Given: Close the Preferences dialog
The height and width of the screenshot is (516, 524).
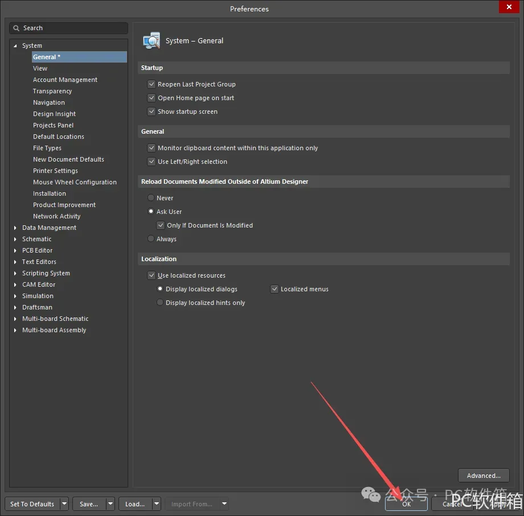Looking at the screenshot, I should (x=509, y=7).
